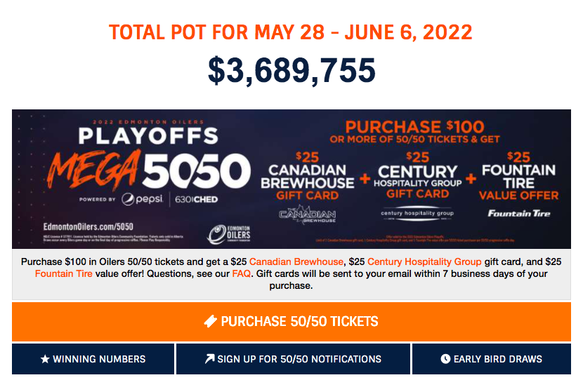583x387 pixels.
Task: Click the ticket icon beside Purchase 50/50 Tickets
Action: [x=210, y=322]
